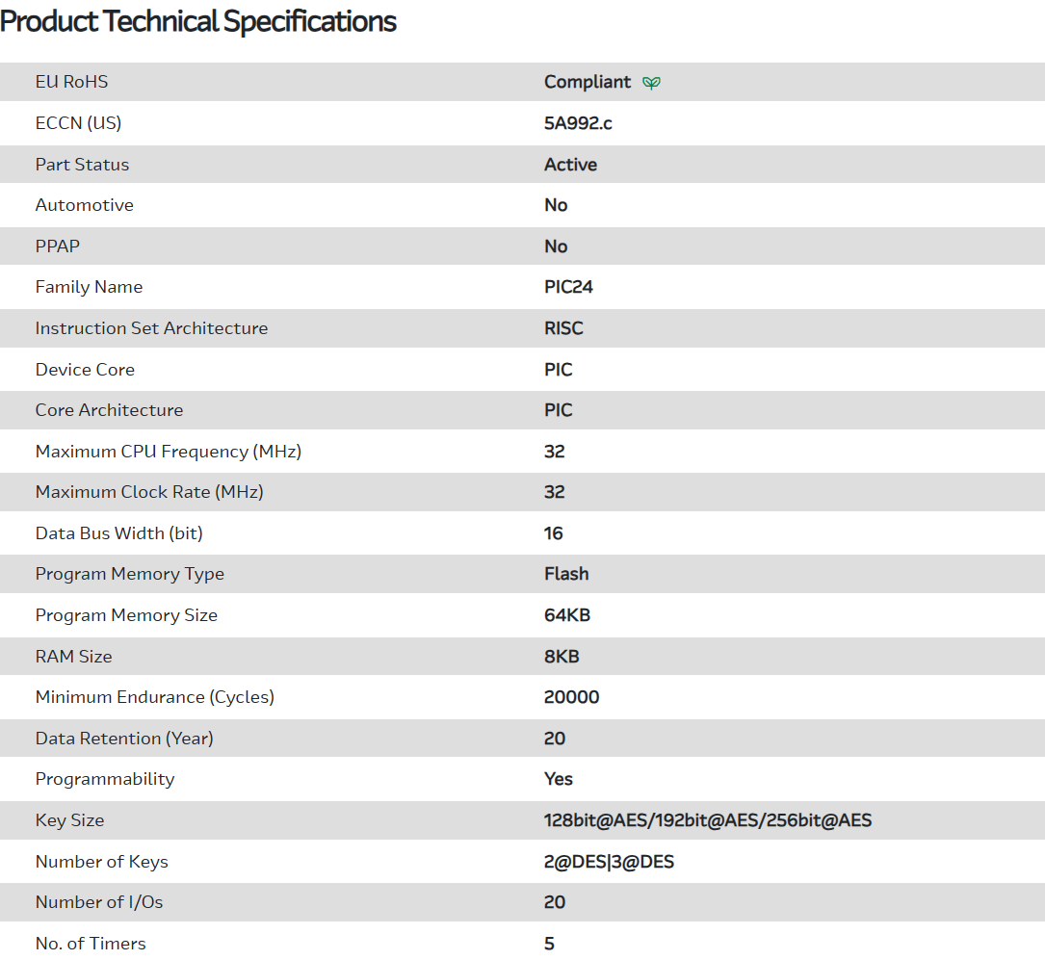Select the Core Architecture label
The width and height of the screenshot is (1045, 960).
click(109, 410)
